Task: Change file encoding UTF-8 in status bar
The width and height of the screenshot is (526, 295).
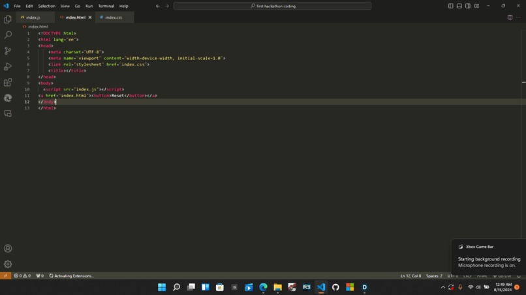Action: [452, 276]
